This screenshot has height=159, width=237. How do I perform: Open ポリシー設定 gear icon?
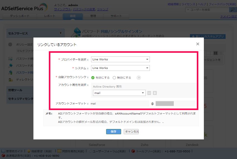[x=10, y=44]
